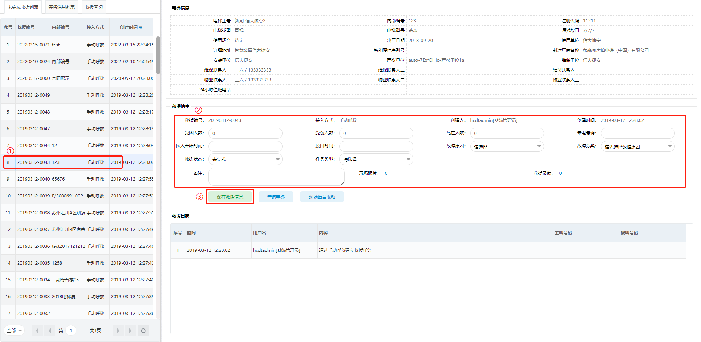The image size is (701, 342).
Task: Select rescue row 20190312-0048
Action: click(x=77, y=112)
